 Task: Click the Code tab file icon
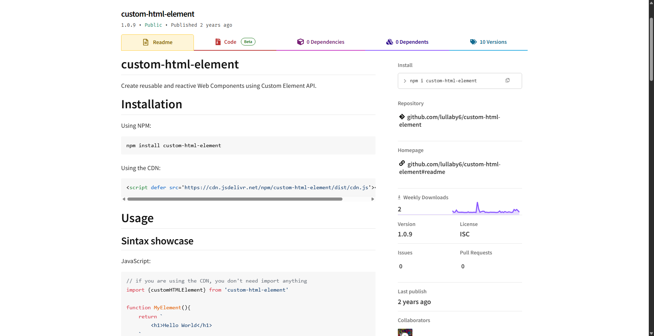pos(218,42)
